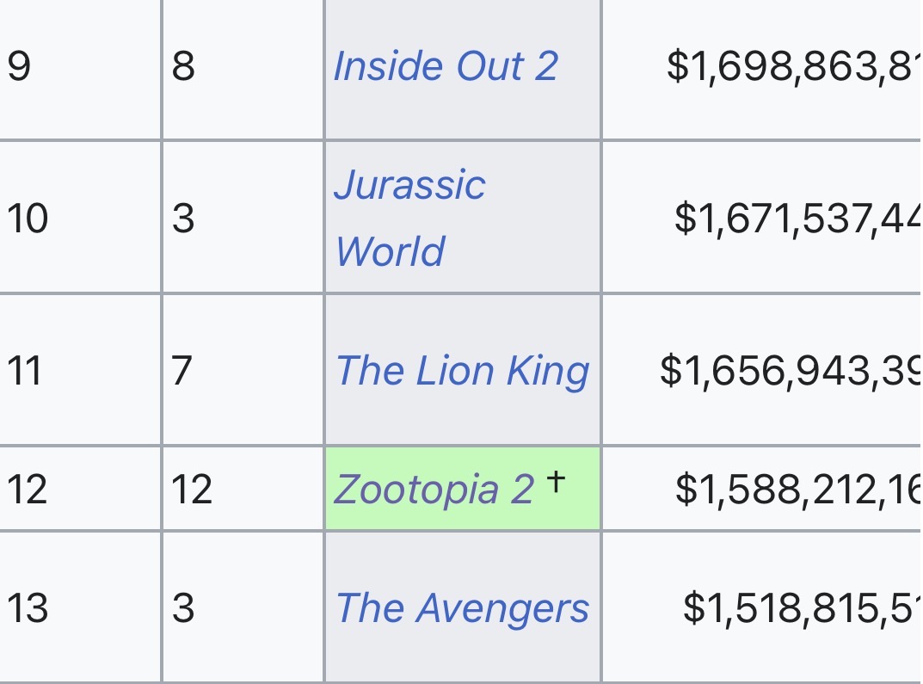Click peak value 3 in The Avengers row
This screenshot has width=923, height=684.
pos(182,608)
